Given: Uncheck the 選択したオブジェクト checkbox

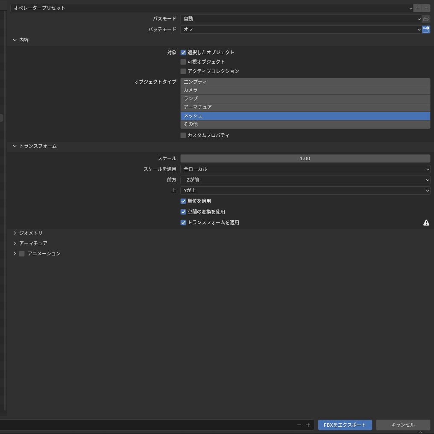Looking at the screenshot, I should point(183,53).
